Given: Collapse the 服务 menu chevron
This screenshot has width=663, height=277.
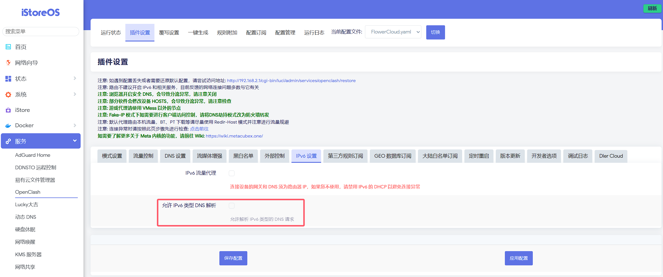Looking at the screenshot, I should pos(75,141).
